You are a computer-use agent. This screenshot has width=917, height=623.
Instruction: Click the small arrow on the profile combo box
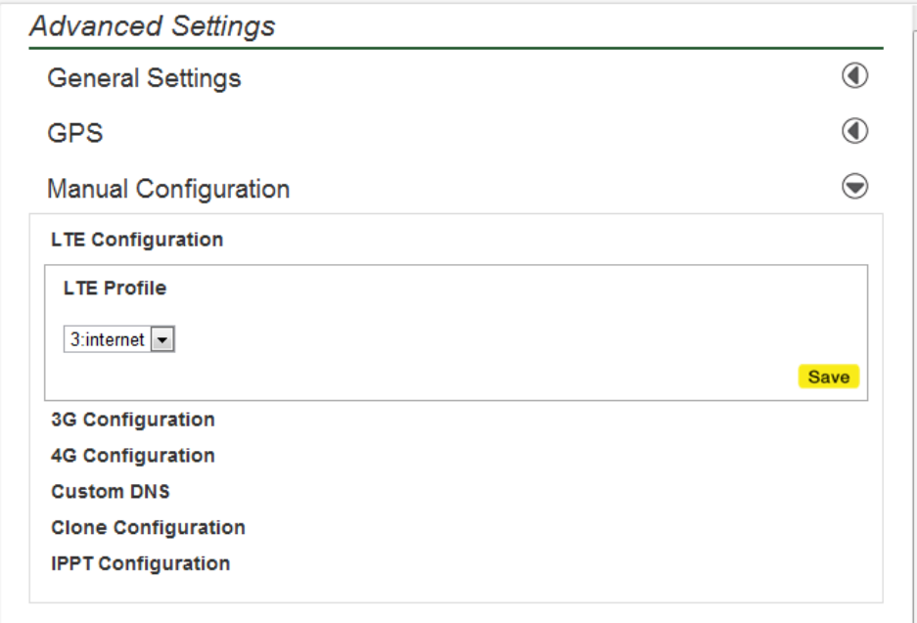point(162,340)
